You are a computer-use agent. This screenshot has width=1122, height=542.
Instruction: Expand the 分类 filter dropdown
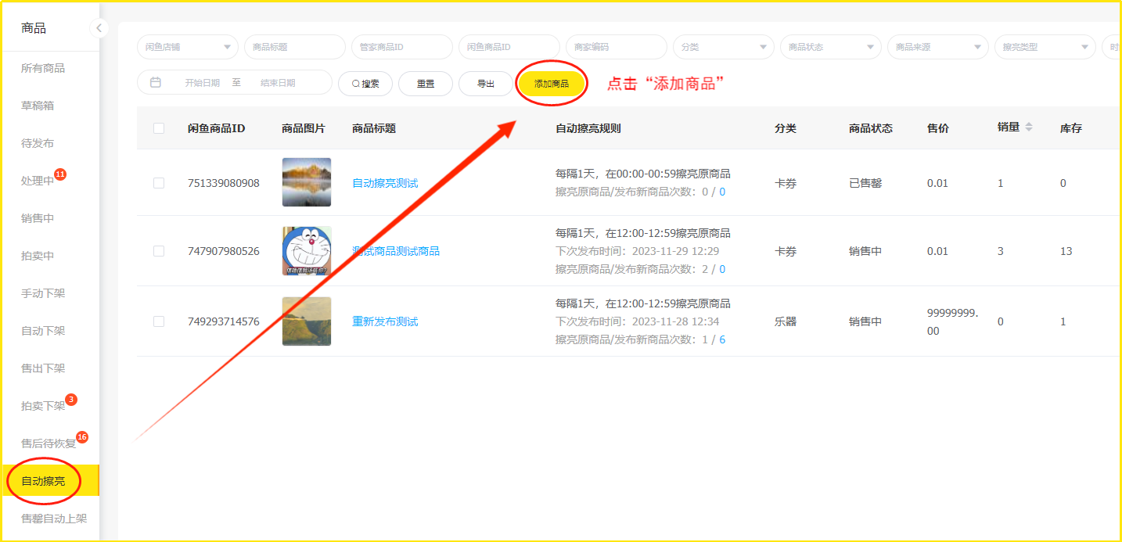point(723,47)
